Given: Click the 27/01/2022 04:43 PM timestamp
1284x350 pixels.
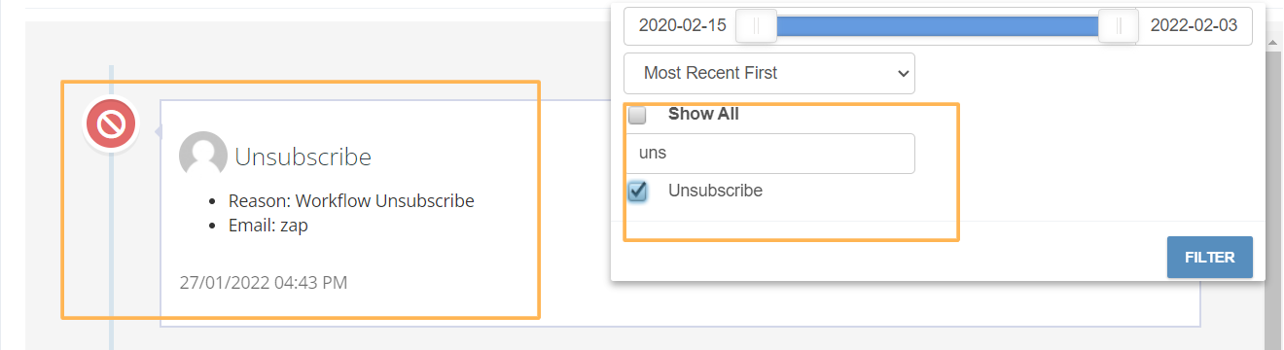Looking at the screenshot, I should click(263, 283).
